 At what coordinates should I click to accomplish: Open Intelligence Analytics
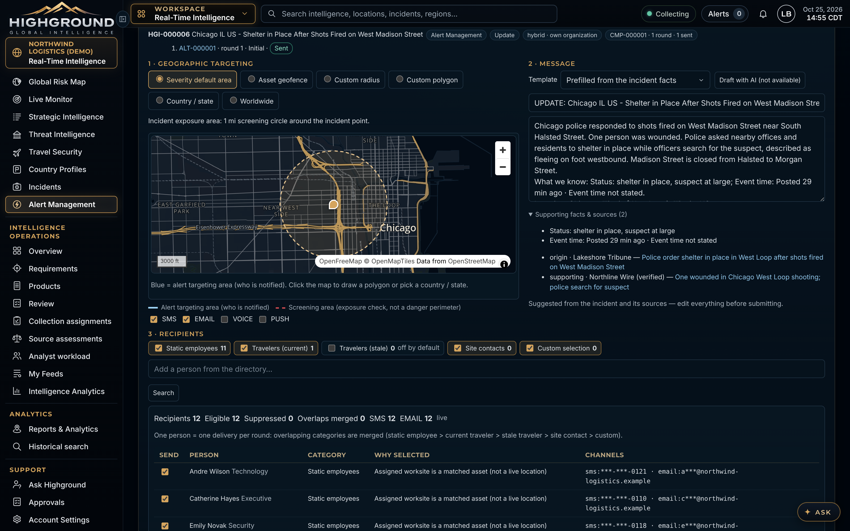tap(61, 391)
